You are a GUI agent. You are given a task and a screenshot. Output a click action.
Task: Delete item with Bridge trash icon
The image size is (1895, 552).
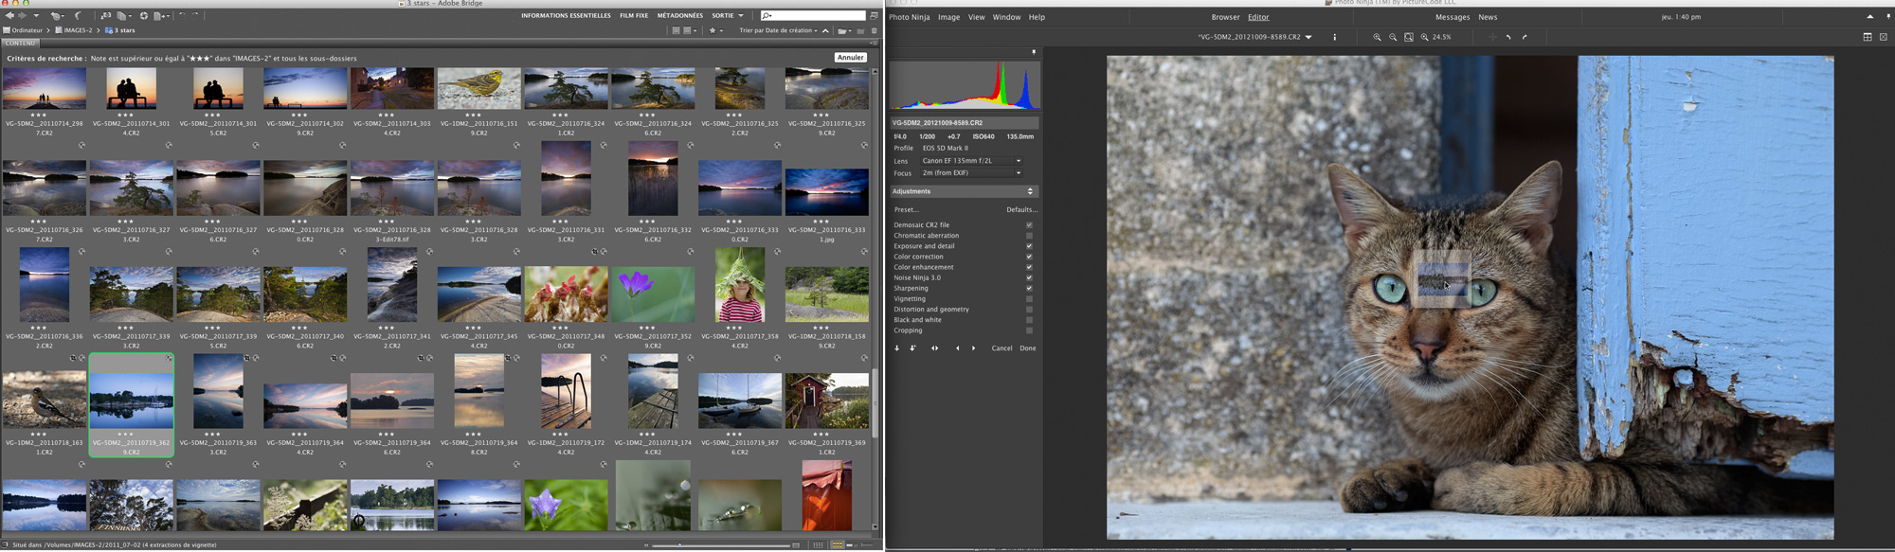click(x=874, y=30)
